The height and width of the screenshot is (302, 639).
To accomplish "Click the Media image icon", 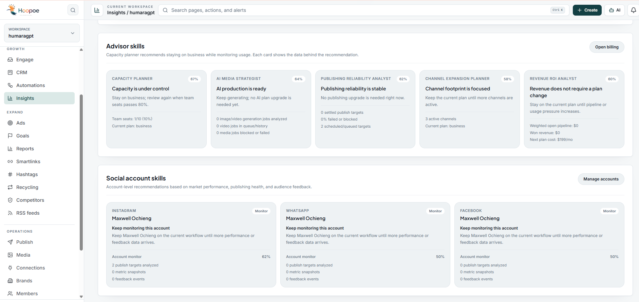I will click(x=10, y=255).
